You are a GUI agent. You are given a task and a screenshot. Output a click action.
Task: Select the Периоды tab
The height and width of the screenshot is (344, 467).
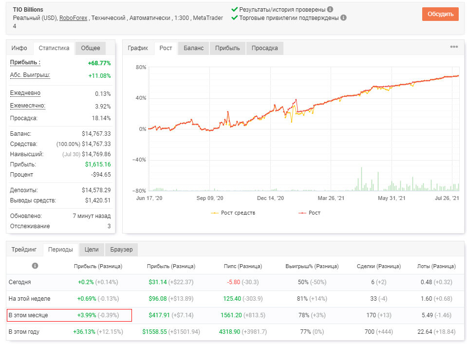click(60, 250)
